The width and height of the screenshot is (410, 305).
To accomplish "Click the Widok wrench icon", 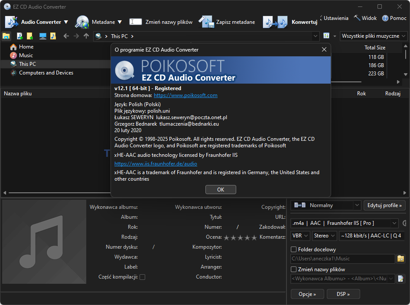I will click(357, 18).
